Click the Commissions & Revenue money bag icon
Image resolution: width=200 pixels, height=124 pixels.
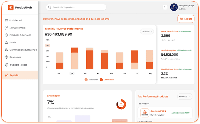tap(6, 50)
